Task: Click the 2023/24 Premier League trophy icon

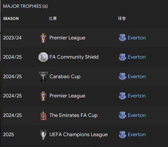Action: (x=43, y=38)
